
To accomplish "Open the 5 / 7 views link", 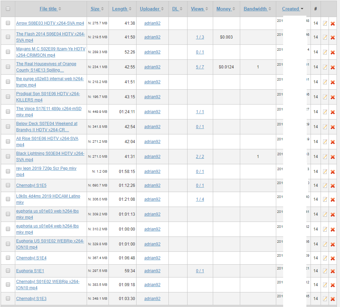I will (x=200, y=67).
